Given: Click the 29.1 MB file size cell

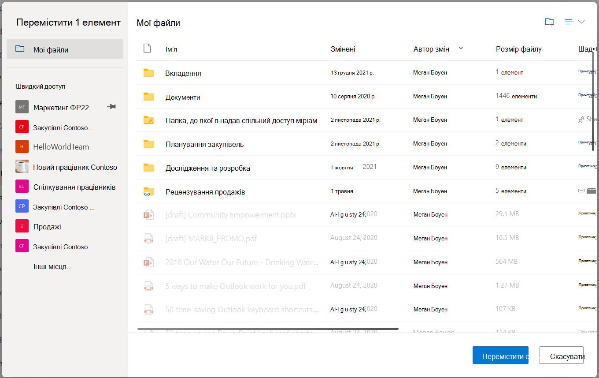Looking at the screenshot, I should [x=507, y=214].
